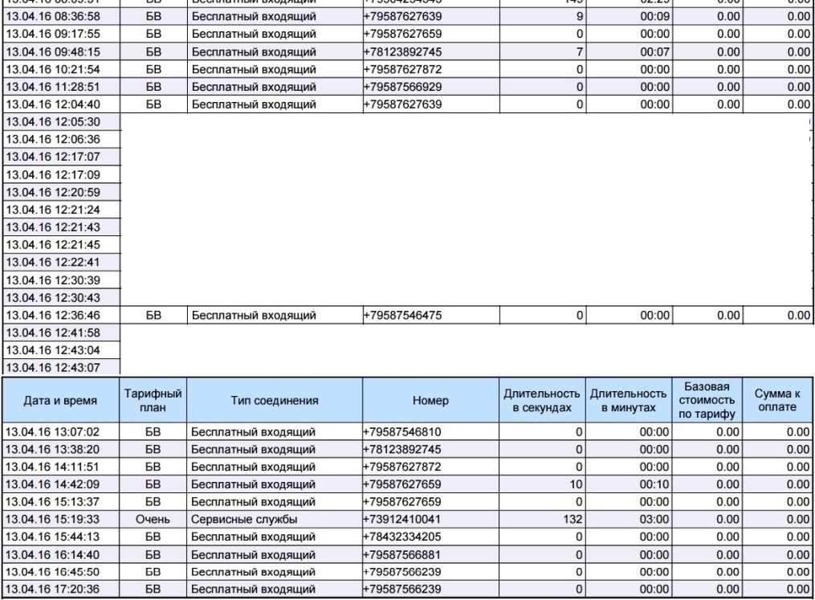Click the timestamp 13.04.16 12:43:07
The height and width of the screenshot is (600, 815).
[62, 368]
